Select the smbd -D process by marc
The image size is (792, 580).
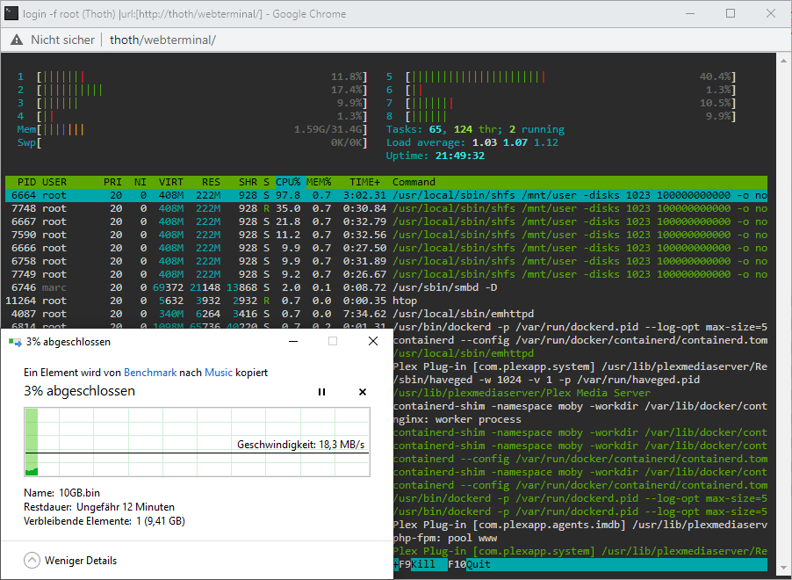386,287
